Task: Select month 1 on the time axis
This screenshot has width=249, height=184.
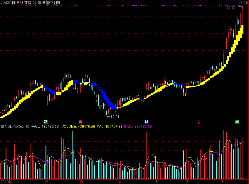Action: pyautogui.click(x=19, y=182)
